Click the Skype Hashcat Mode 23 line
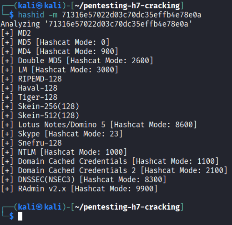This screenshot has width=232, height=225. click(62, 134)
